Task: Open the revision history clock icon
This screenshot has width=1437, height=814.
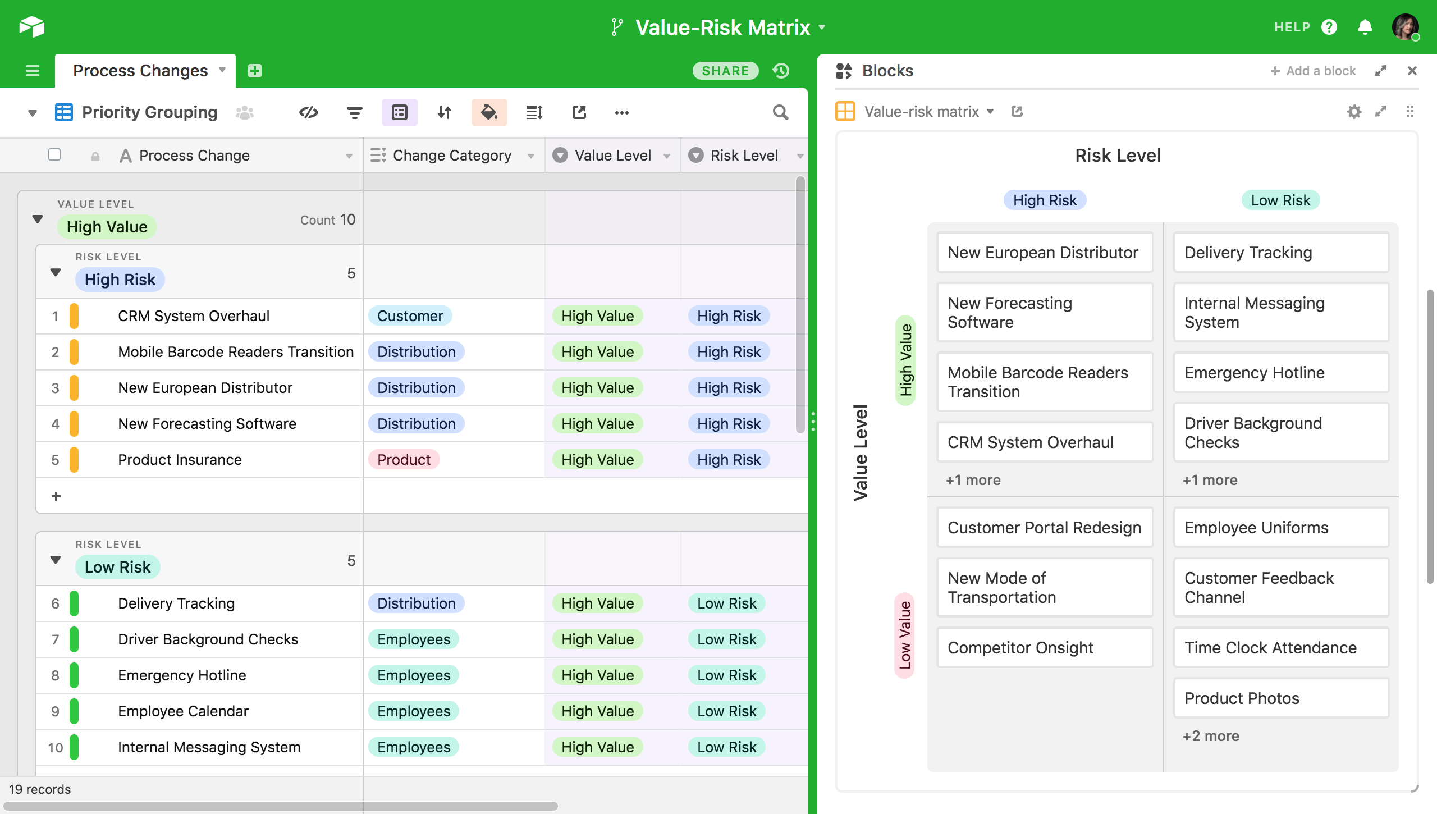Action: click(x=781, y=71)
